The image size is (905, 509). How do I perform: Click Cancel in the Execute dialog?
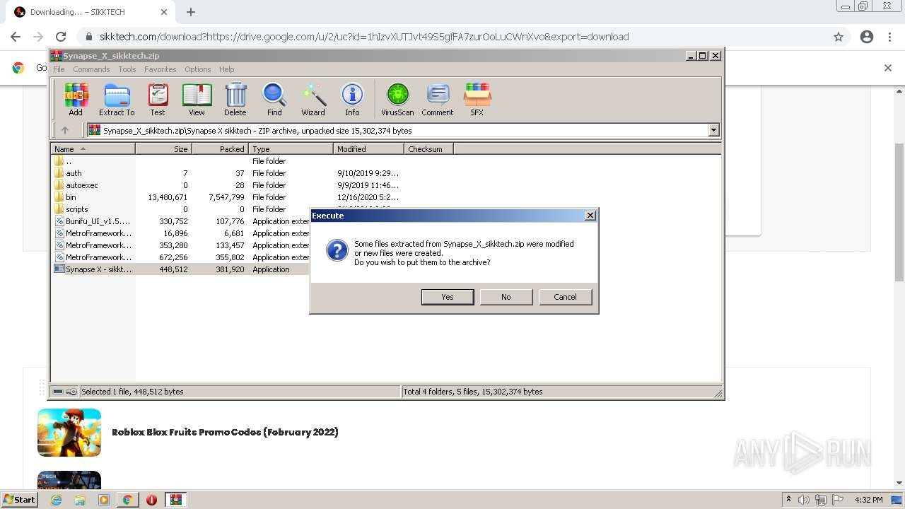pos(565,297)
